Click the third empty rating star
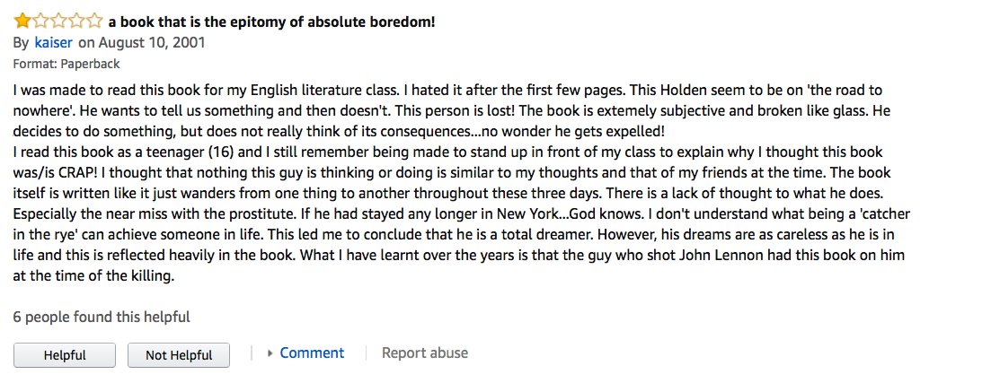 click(58, 22)
